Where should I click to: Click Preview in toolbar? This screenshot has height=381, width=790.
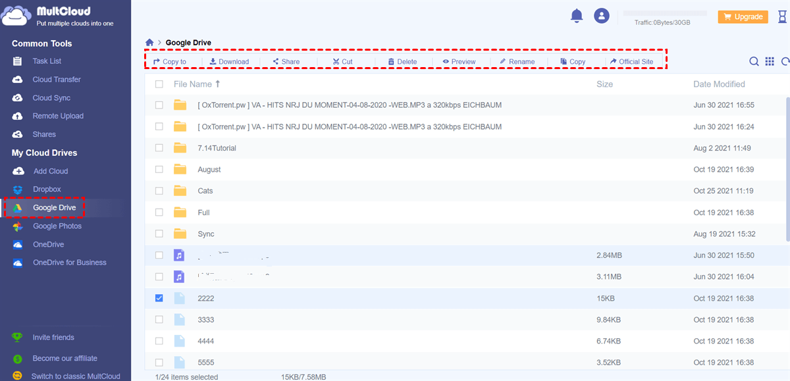pyautogui.click(x=459, y=62)
